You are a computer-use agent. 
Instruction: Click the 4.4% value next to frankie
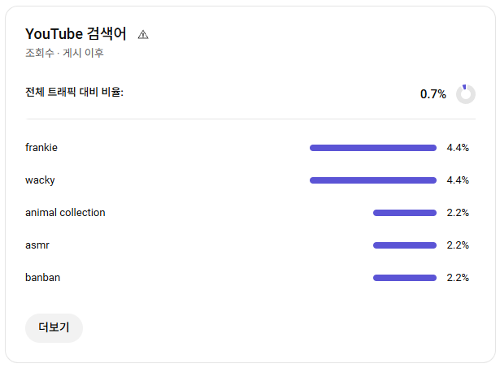tap(458, 148)
